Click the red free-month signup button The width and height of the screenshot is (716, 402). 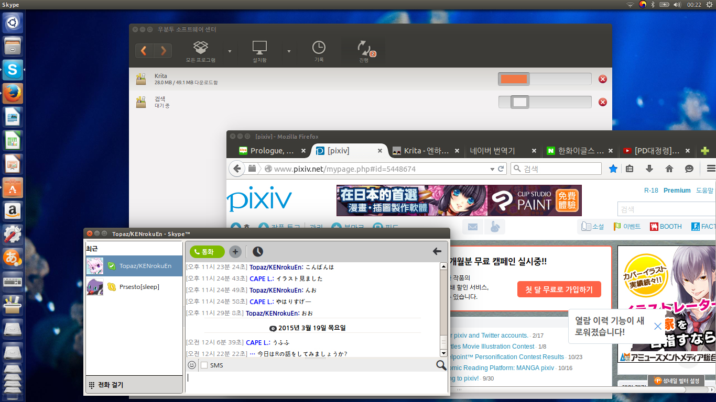[559, 289]
